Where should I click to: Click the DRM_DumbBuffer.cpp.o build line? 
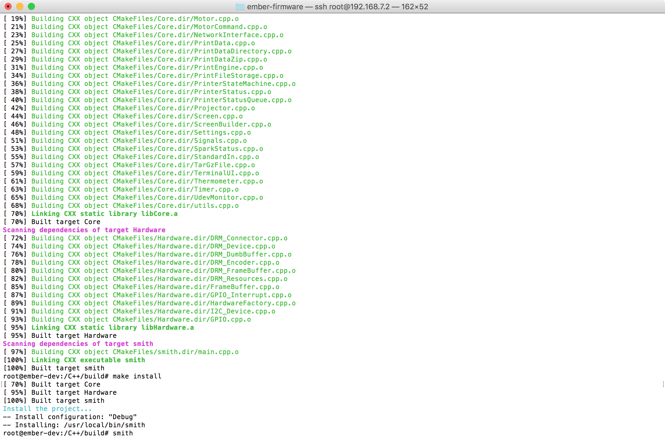click(147, 254)
